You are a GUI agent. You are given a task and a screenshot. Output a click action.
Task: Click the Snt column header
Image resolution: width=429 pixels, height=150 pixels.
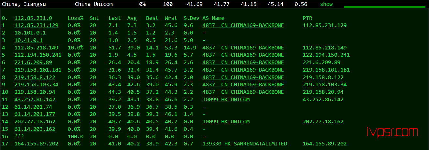click(x=94, y=18)
